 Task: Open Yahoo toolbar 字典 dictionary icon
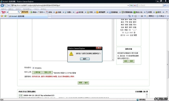(88, 12)
